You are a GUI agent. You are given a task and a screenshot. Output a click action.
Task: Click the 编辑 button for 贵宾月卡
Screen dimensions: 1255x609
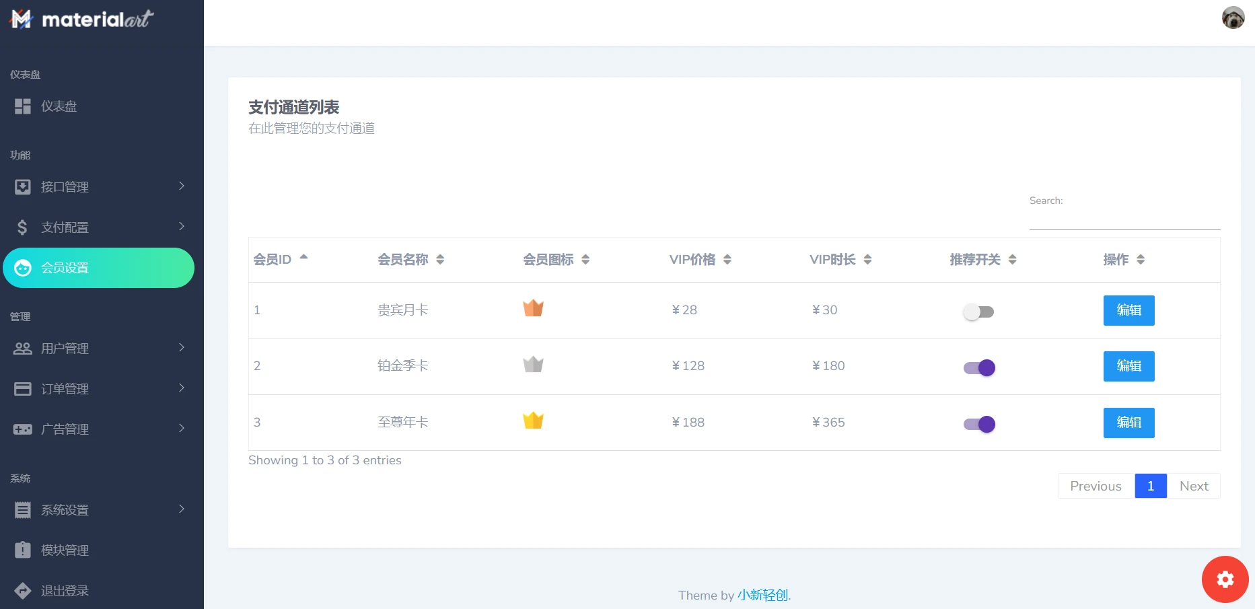click(x=1128, y=310)
